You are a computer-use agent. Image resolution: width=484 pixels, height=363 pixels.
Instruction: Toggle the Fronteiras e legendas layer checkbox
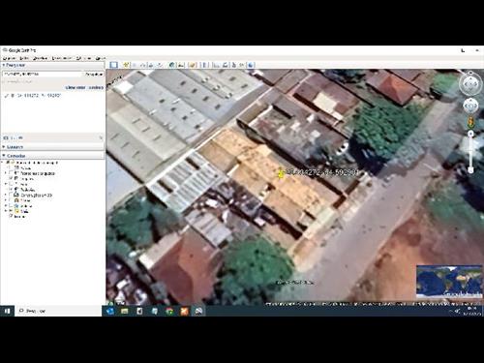[11, 173]
